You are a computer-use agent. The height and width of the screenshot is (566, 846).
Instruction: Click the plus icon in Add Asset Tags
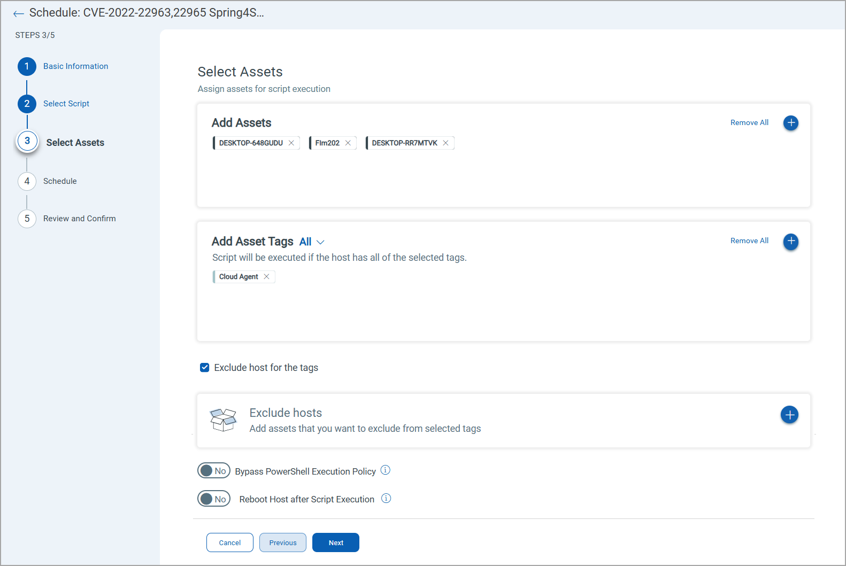pyautogui.click(x=790, y=242)
